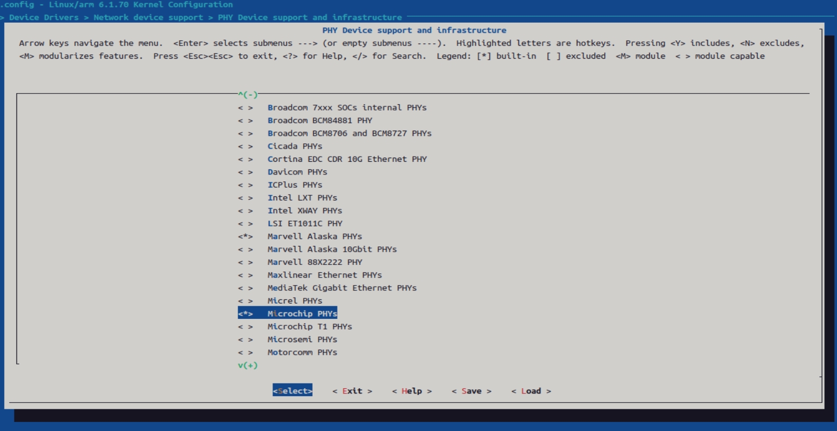
Task: Toggle Microchip PHYs built-in marker
Action: 245,314
